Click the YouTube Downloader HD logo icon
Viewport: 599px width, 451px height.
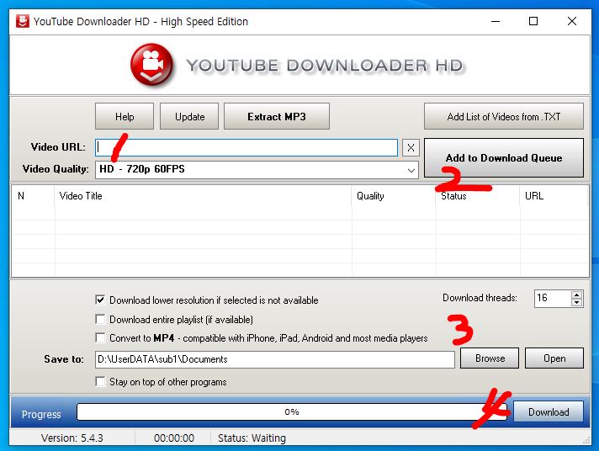point(152,64)
